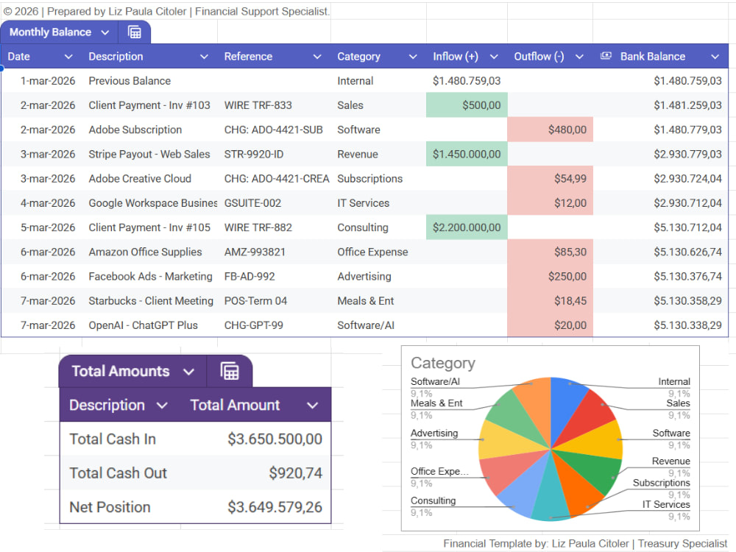Select the $85,30 outflow cell
The height and width of the screenshot is (552, 736).
tap(550, 252)
